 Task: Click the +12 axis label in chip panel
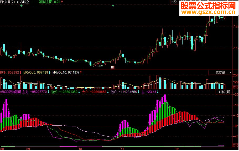pyautogui.click(x=236, y=116)
